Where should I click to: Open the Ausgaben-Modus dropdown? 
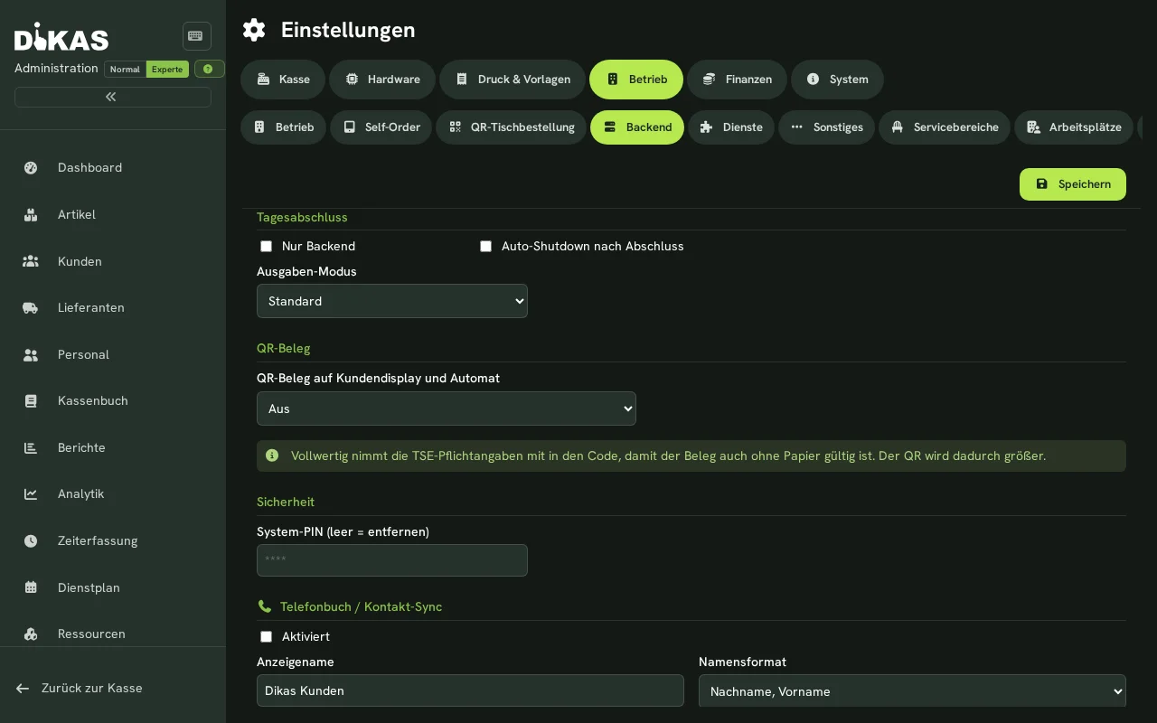pos(392,301)
